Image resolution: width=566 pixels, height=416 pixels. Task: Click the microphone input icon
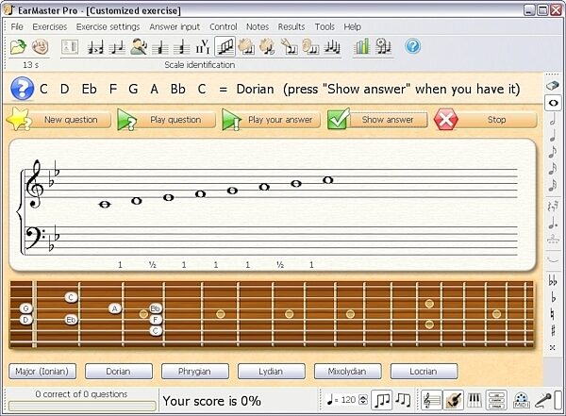542,400
